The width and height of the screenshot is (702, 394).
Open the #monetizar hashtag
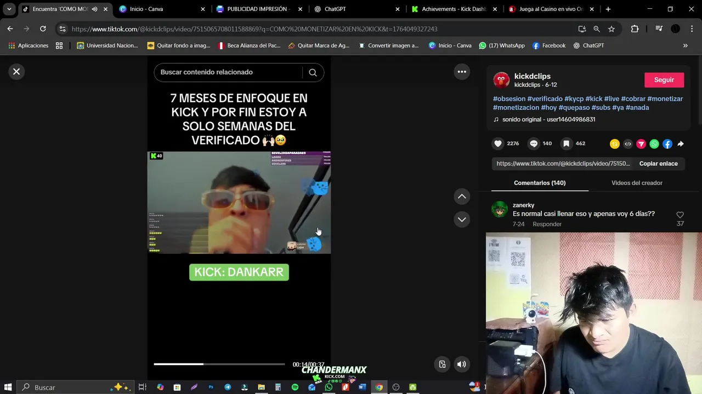(x=665, y=99)
